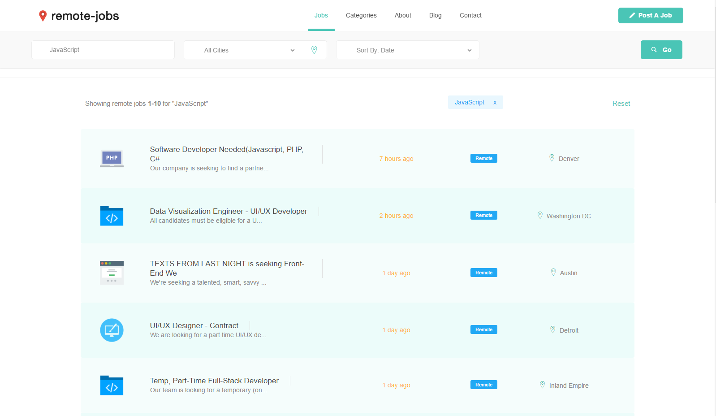Click the location pin next to Austin
This screenshot has width=716, height=416.
click(553, 272)
